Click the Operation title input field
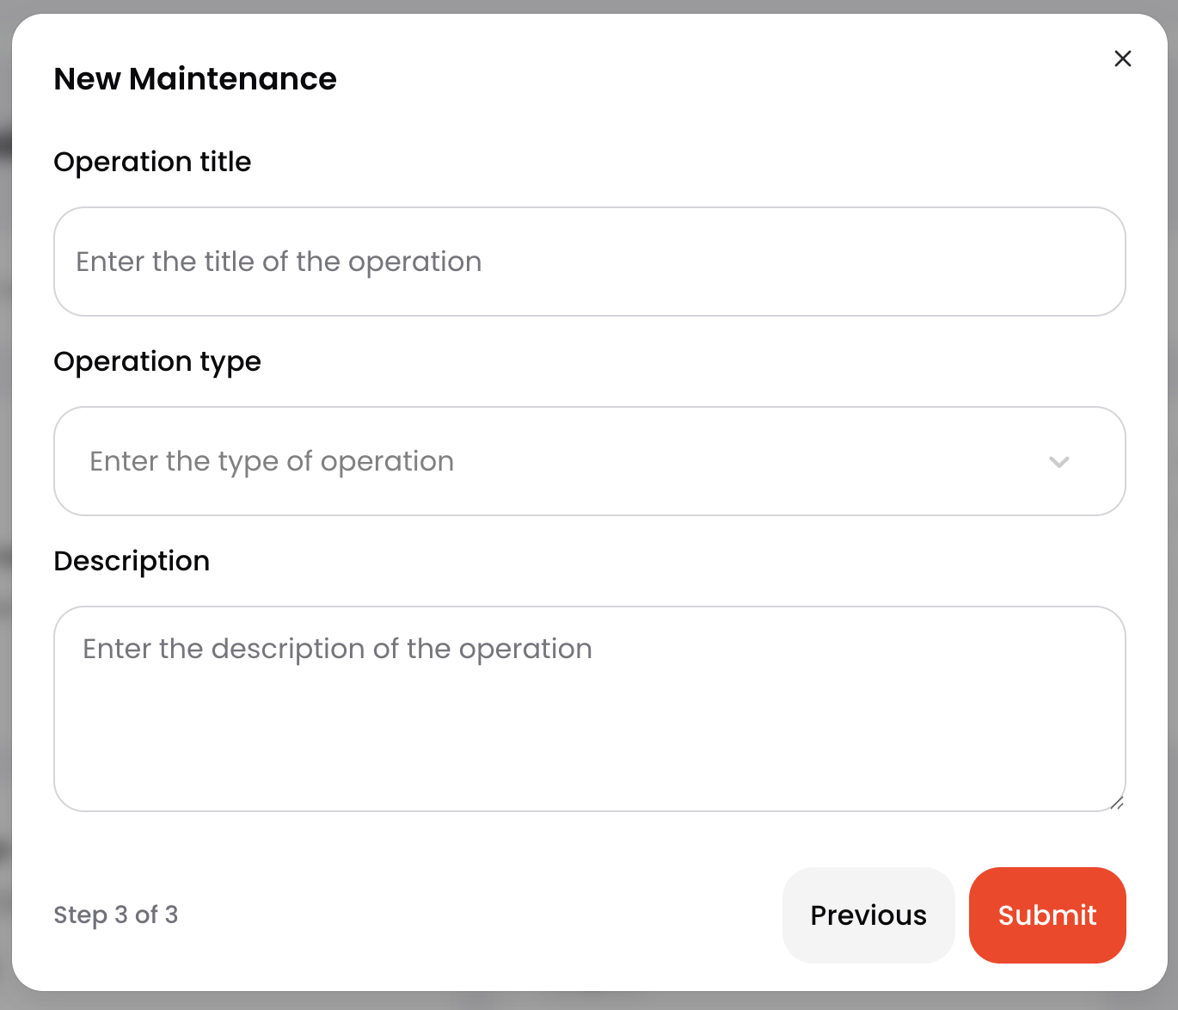 [589, 262]
